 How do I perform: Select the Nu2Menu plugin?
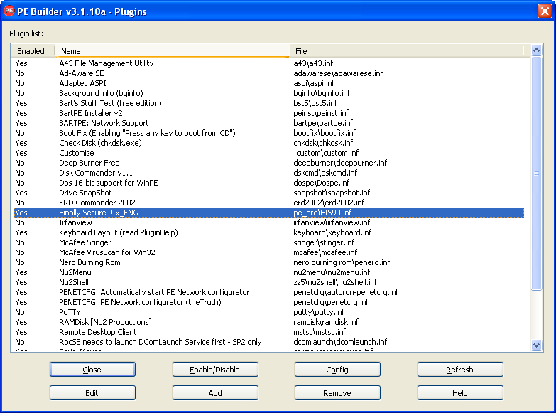click(x=269, y=272)
